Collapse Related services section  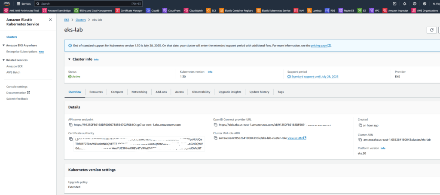(x=3, y=60)
